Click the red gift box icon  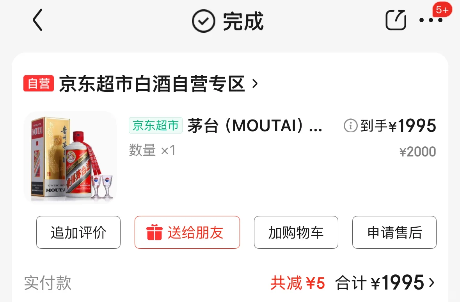(155, 232)
